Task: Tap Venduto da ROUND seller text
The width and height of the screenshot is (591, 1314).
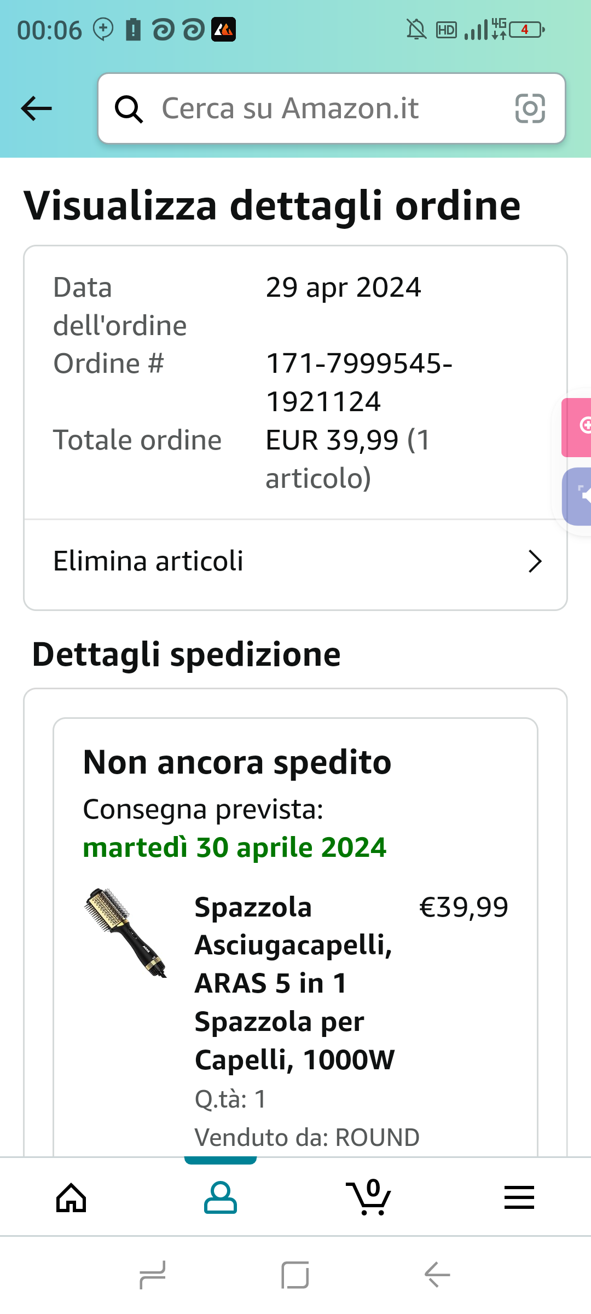Action: pos(307,1137)
